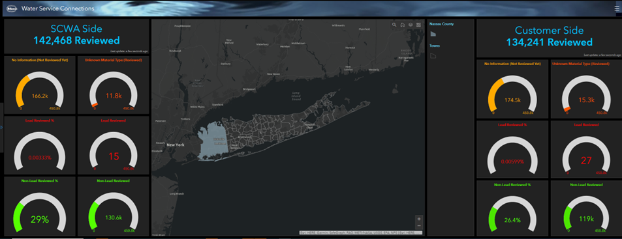Reset map to home extent
This screenshot has height=239, width=622.
(x=402, y=25)
